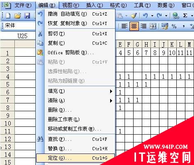Toggle align right button

[143, 26]
